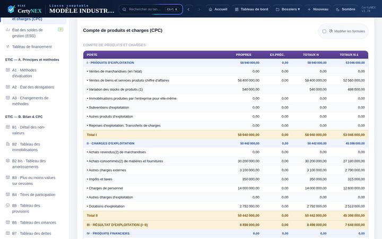Image resolution: width=382 pixels, height=239 pixels.
Task: Go back with the left chevron
Action: (188, 9)
